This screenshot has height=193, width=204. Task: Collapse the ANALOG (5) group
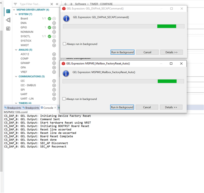click(x=16, y=50)
